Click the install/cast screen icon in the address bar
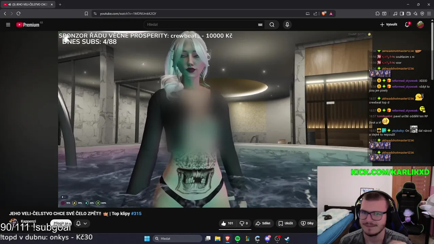Image resolution: width=434 pixels, height=244 pixels. (308, 14)
